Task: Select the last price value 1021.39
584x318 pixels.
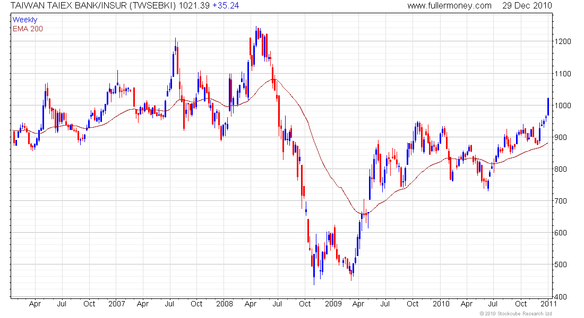Action: pyautogui.click(x=194, y=6)
